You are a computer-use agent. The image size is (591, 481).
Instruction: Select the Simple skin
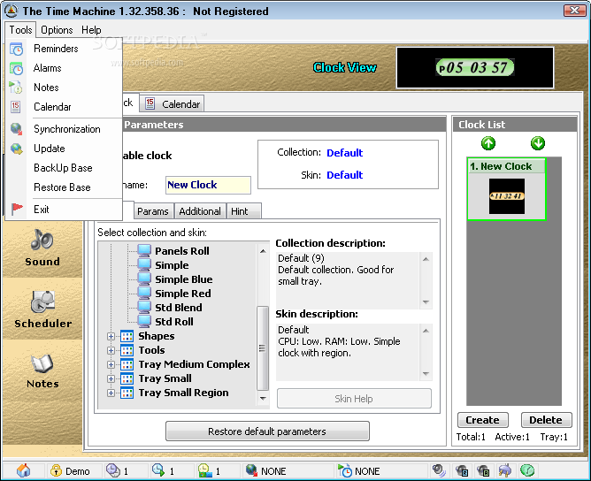coord(172,265)
